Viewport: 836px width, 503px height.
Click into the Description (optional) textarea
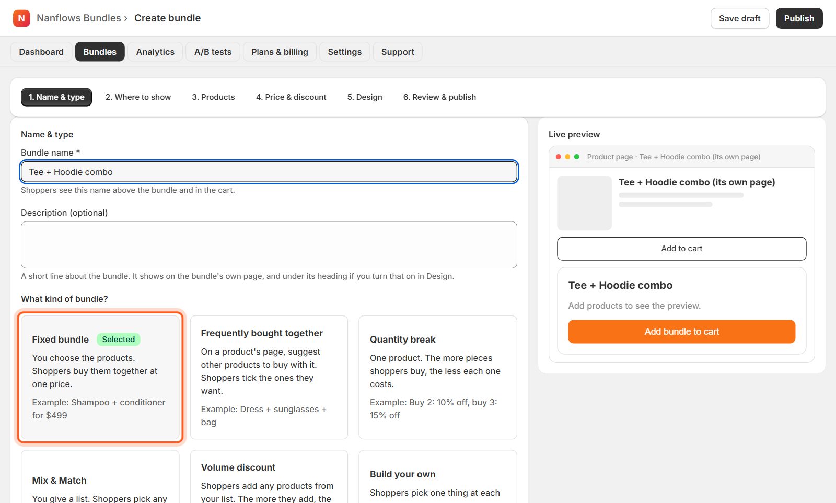pos(269,245)
